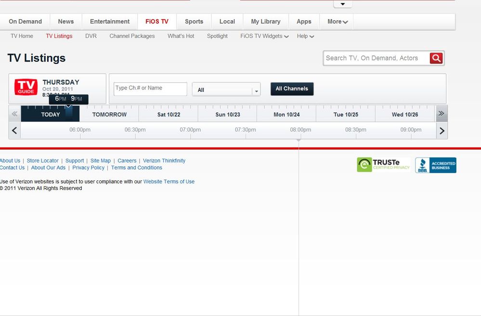
Task: Click the 08:30pm time label
Action: tap(355, 130)
